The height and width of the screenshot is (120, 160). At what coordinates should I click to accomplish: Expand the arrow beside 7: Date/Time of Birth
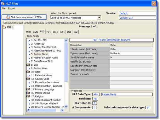tap(29, 62)
